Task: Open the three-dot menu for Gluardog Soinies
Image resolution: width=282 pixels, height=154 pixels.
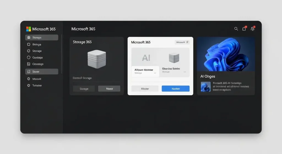Action: pyautogui.click(x=185, y=72)
